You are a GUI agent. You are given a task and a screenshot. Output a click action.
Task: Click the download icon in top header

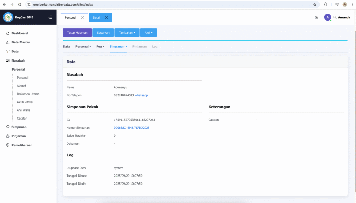(316, 17)
